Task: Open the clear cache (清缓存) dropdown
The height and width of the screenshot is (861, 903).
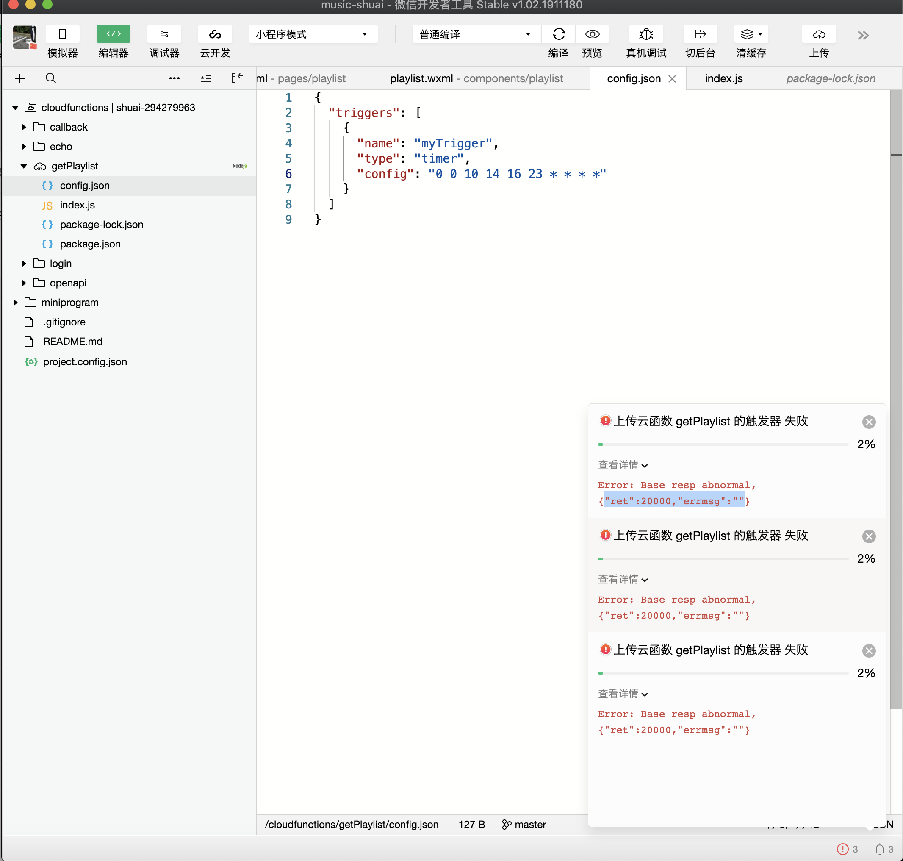Action: (751, 34)
